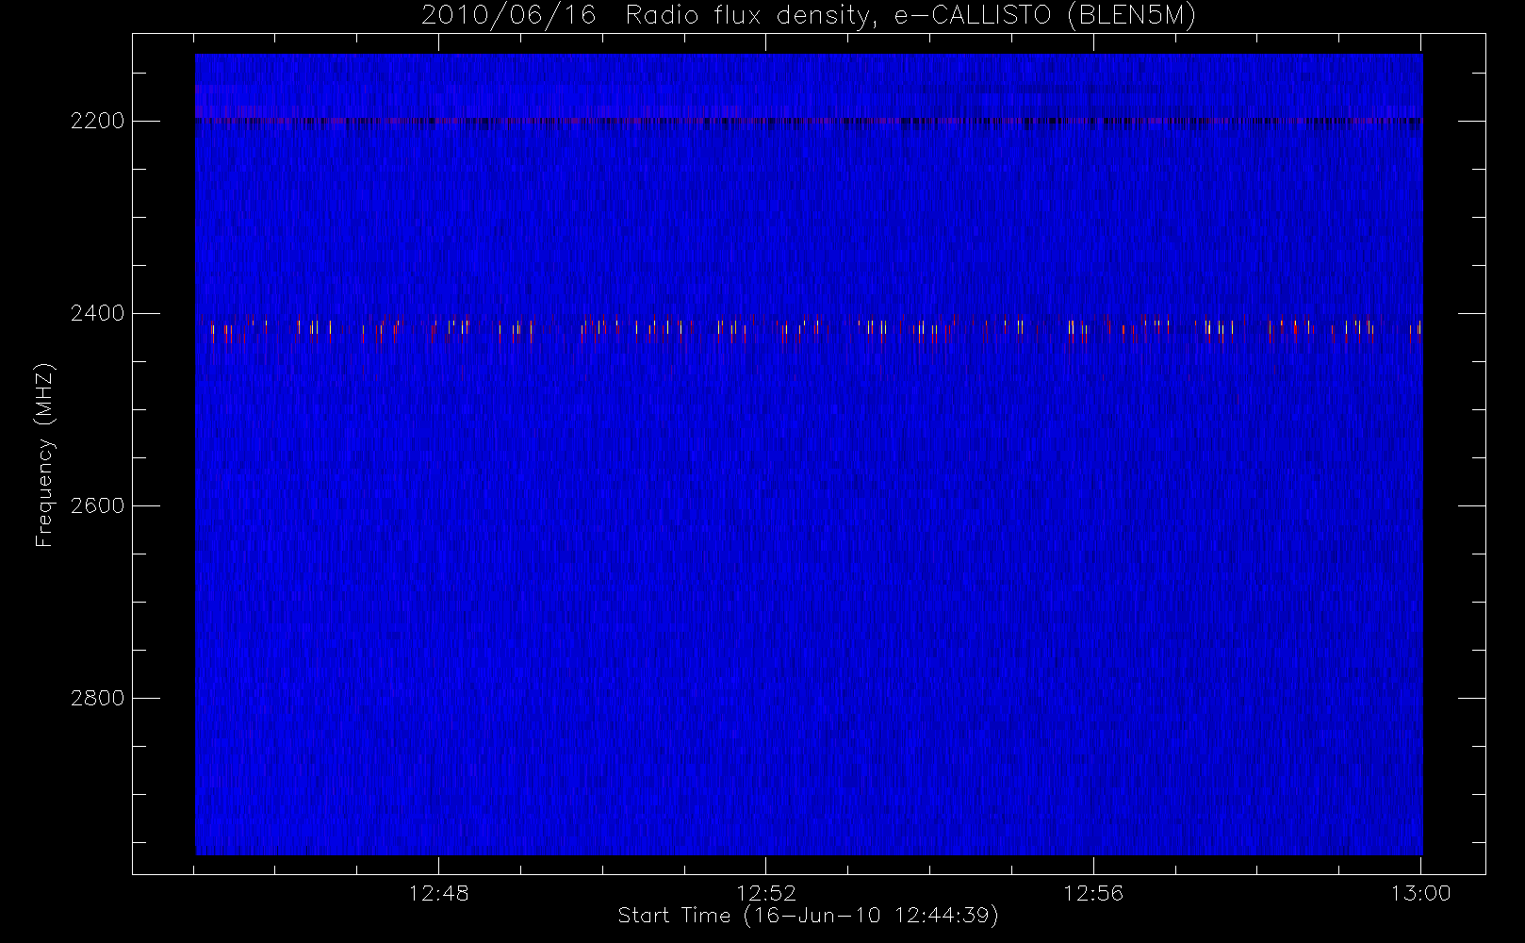Click the 12:48 time tick label
This screenshot has width=1525, height=943.
point(438,893)
